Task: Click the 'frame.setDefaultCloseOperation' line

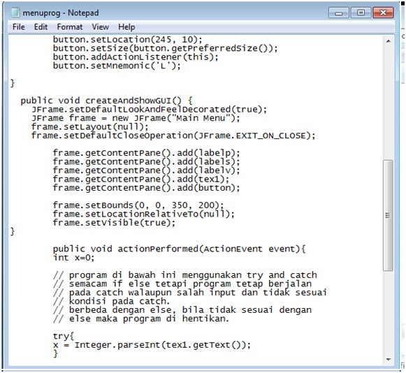Action: pyautogui.click(x=173, y=136)
